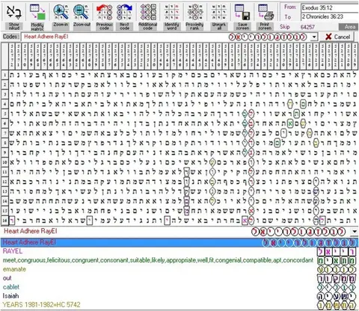Open the Modify matrix tool

(37, 12)
